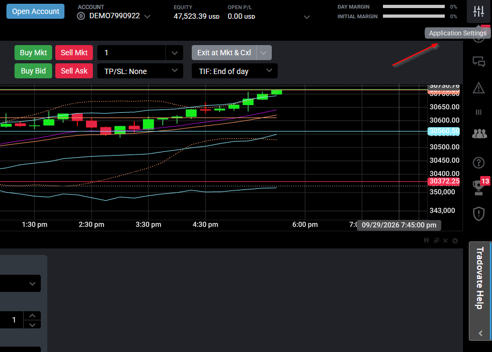
Task: Click Buy Mkt button
Action: point(33,53)
